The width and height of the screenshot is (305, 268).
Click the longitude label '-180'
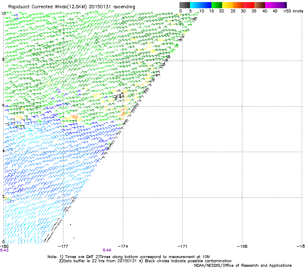[x=4, y=247]
